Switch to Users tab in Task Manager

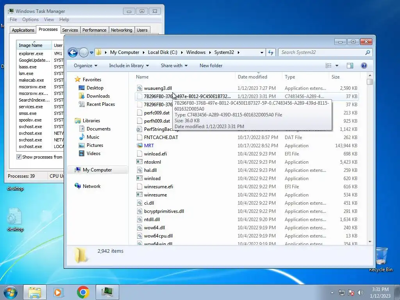point(142,30)
